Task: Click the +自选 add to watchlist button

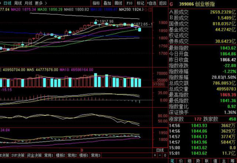Action: click(151, 3)
